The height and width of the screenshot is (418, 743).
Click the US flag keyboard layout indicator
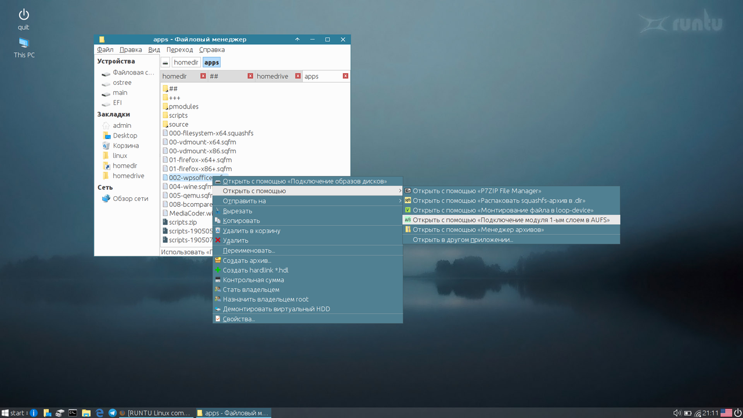(x=726, y=413)
